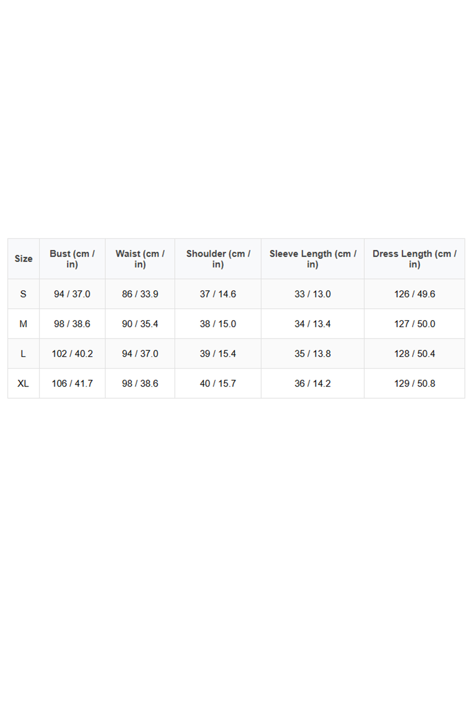Screen dimensions: 472x708
Task: Click the 129 / 50.8 dress length cell
Action: pyautogui.click(x=414, y=384)
